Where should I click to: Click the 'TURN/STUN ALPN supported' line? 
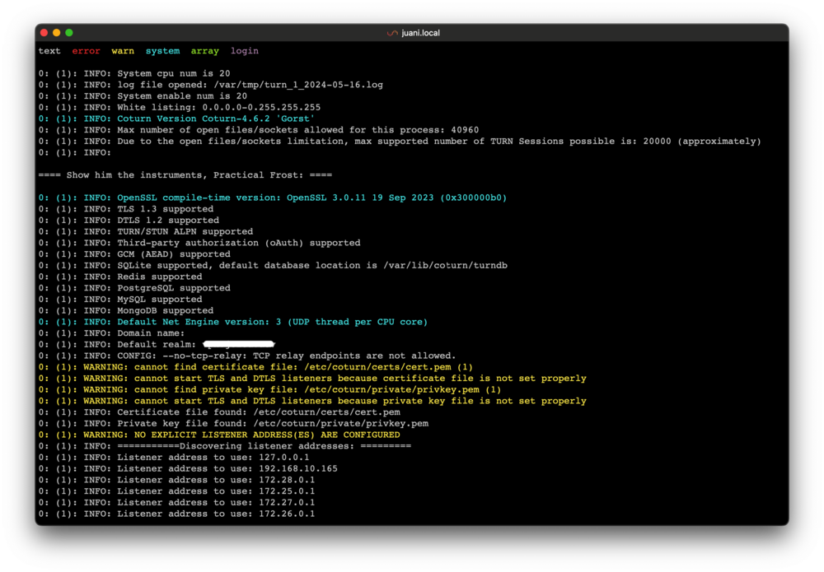pos(146,231)
